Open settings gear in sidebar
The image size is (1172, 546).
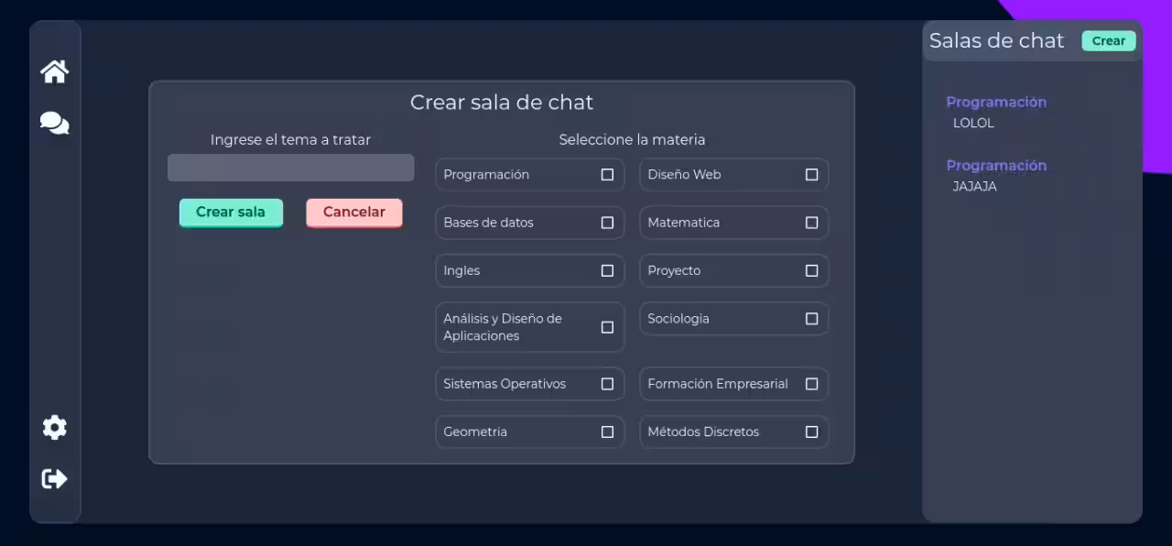click(54, 427)
